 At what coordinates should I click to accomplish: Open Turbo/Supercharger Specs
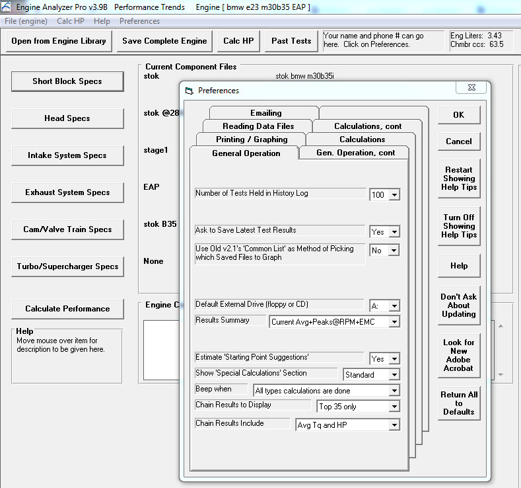pyautogui.click(x=67, y=266)
